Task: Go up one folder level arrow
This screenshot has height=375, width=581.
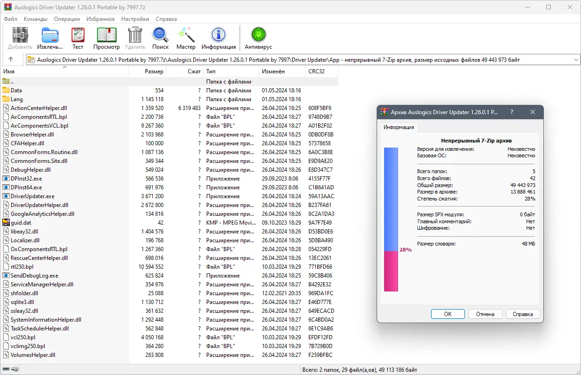Action: 11,59
